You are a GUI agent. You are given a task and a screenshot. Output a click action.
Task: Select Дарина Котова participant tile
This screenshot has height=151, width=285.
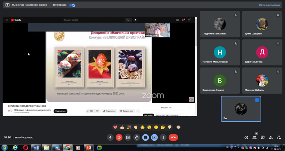point(262,52)
